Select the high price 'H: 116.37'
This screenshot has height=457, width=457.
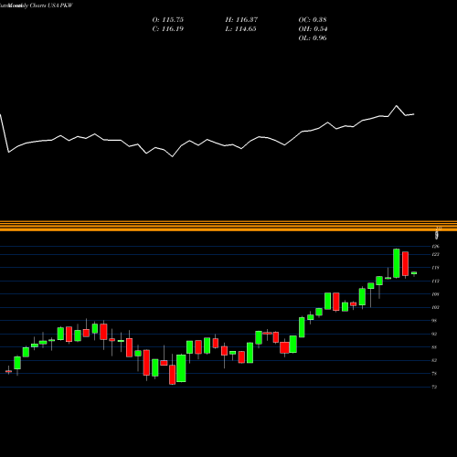click(241, 20)
